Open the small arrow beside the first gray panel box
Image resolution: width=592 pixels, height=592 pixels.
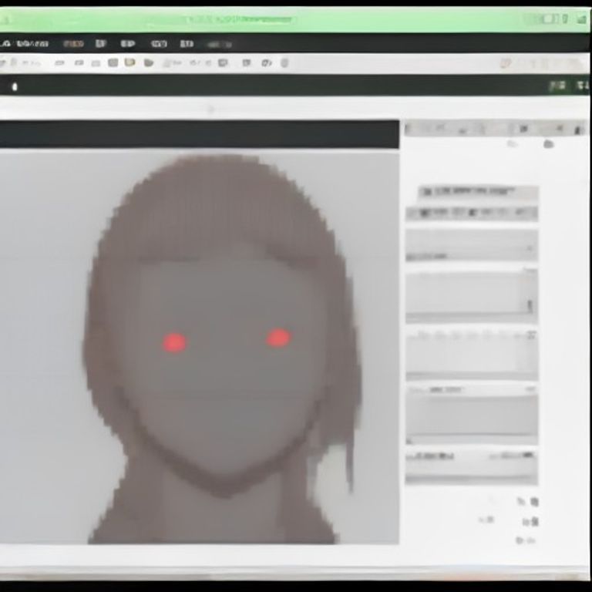coord(530,248)
